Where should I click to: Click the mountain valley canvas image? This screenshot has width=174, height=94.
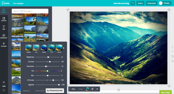[119, 48]
